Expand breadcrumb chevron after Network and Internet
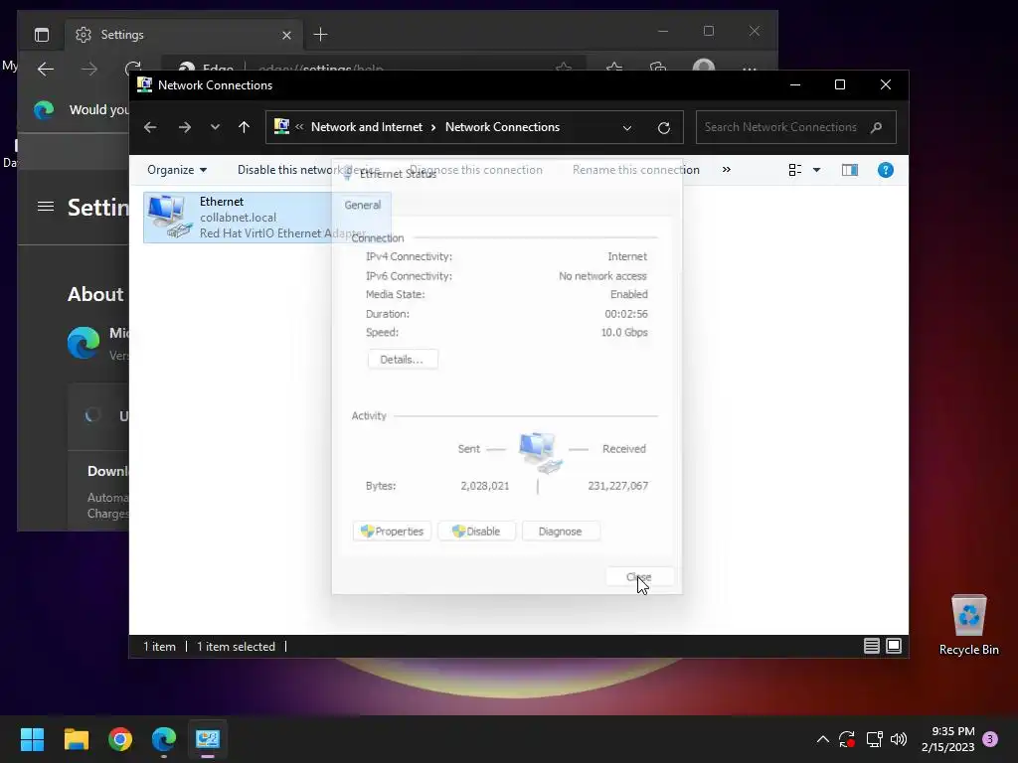Image resolution: width=1018 pixels, height=763 pixels. [433, 127]
